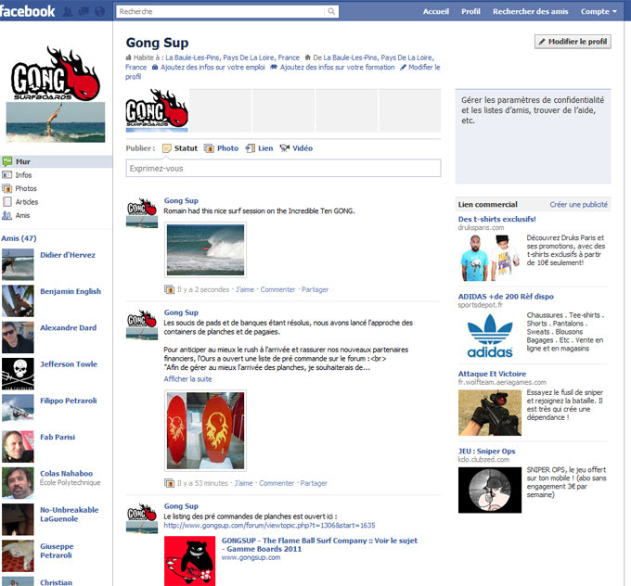Click the adidas logo ad image

tap(490, 335)
